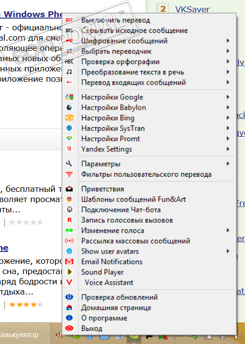
Task: Click the Babylon globe icon
Action: (x=69, y=107)
